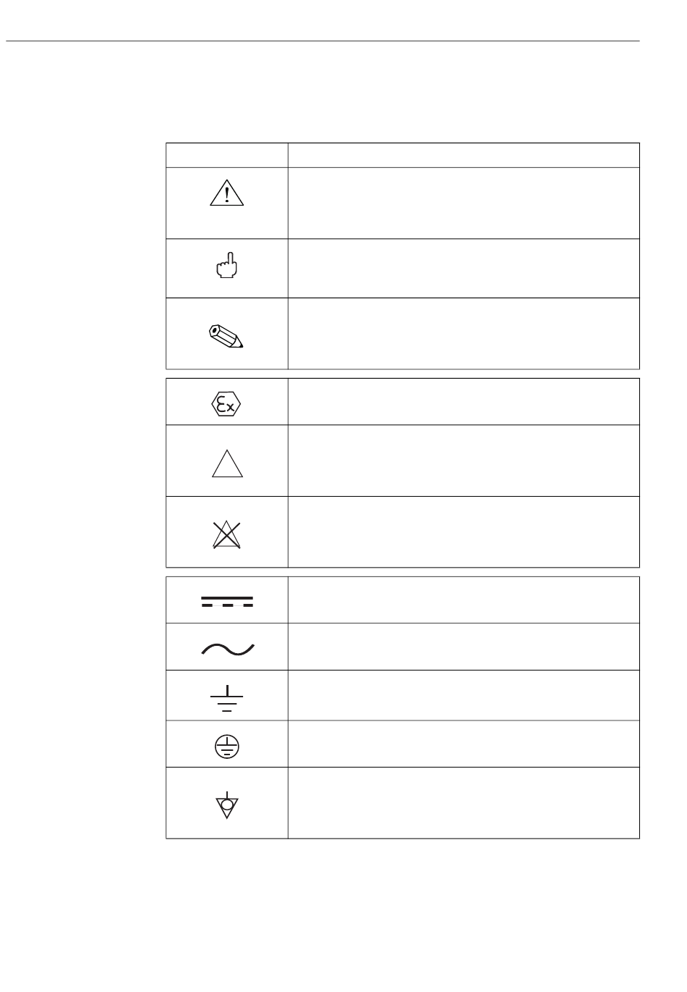Click the direct current dashed-line symbol
The width and height of the screenshot is (687, 992).
click(227, 602)
